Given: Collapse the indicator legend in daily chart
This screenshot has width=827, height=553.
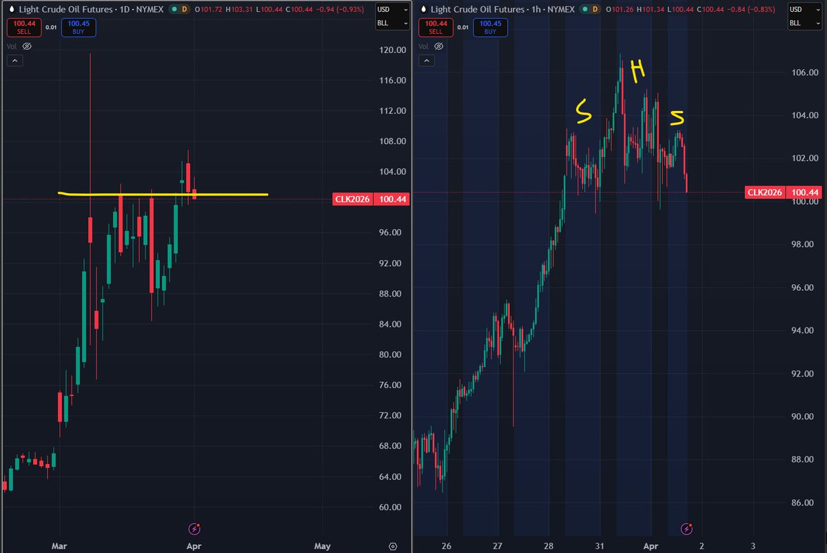Looking at the screenshot, I should 14,61.
